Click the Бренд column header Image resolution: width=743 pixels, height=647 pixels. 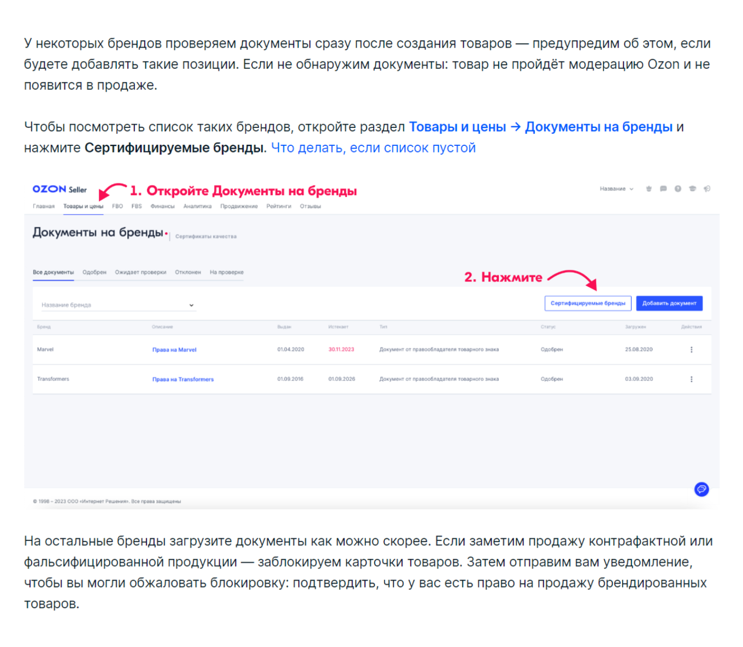pyautogui.click(x=44, y=327)
